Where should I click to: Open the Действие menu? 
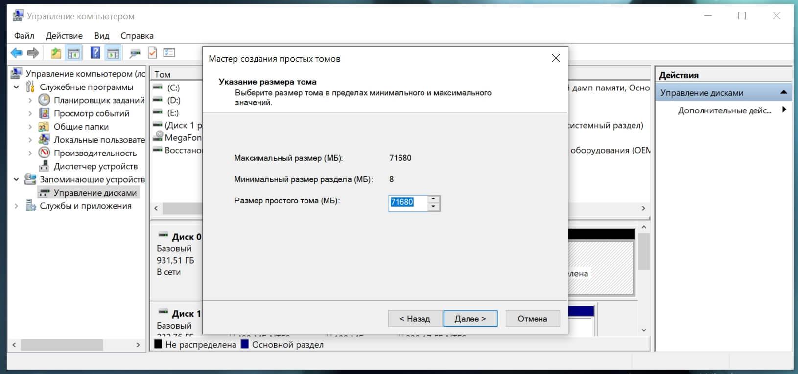(x=64, y=36)
